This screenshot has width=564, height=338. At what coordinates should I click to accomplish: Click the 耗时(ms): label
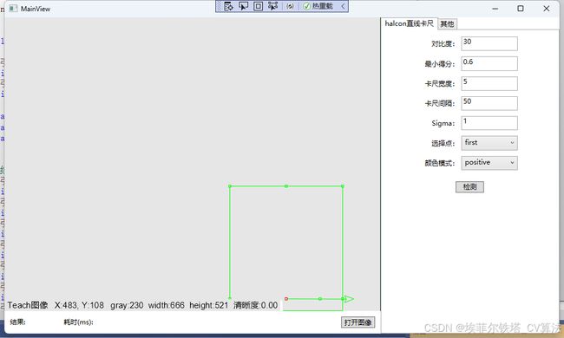(x=78, y=322)
